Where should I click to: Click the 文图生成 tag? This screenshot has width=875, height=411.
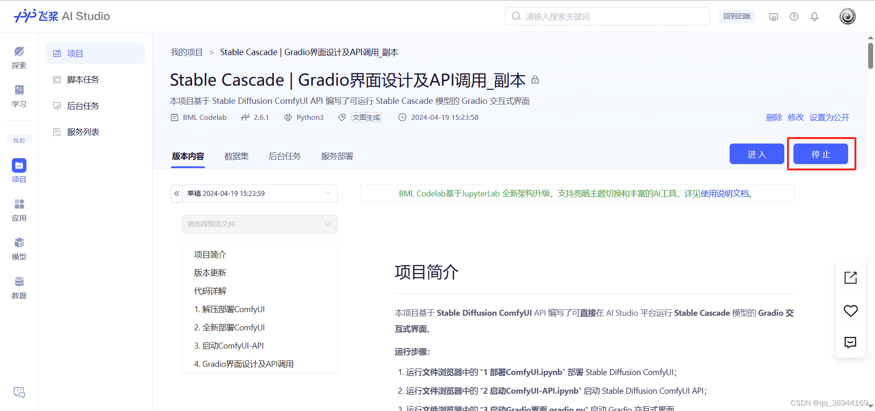pos(366,118)
